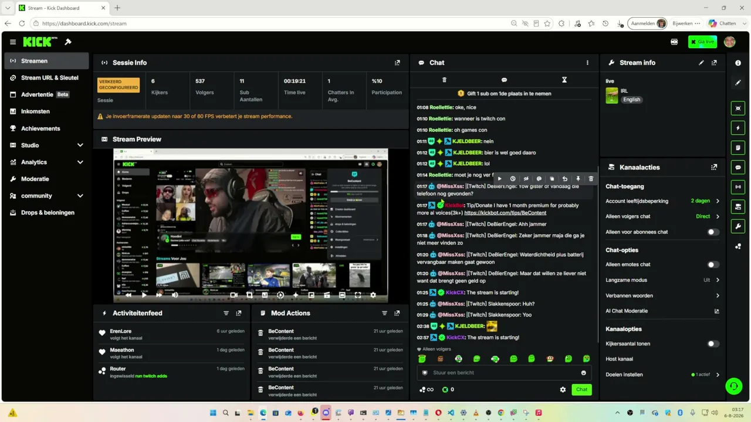Open Account leeftijdsbeperking options
Image resolution: width=751 pixels, height=422 pixels.
click(662, 201)
